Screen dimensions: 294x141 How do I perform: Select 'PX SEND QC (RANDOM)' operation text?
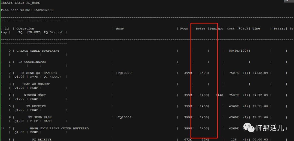tap(39, 73)
